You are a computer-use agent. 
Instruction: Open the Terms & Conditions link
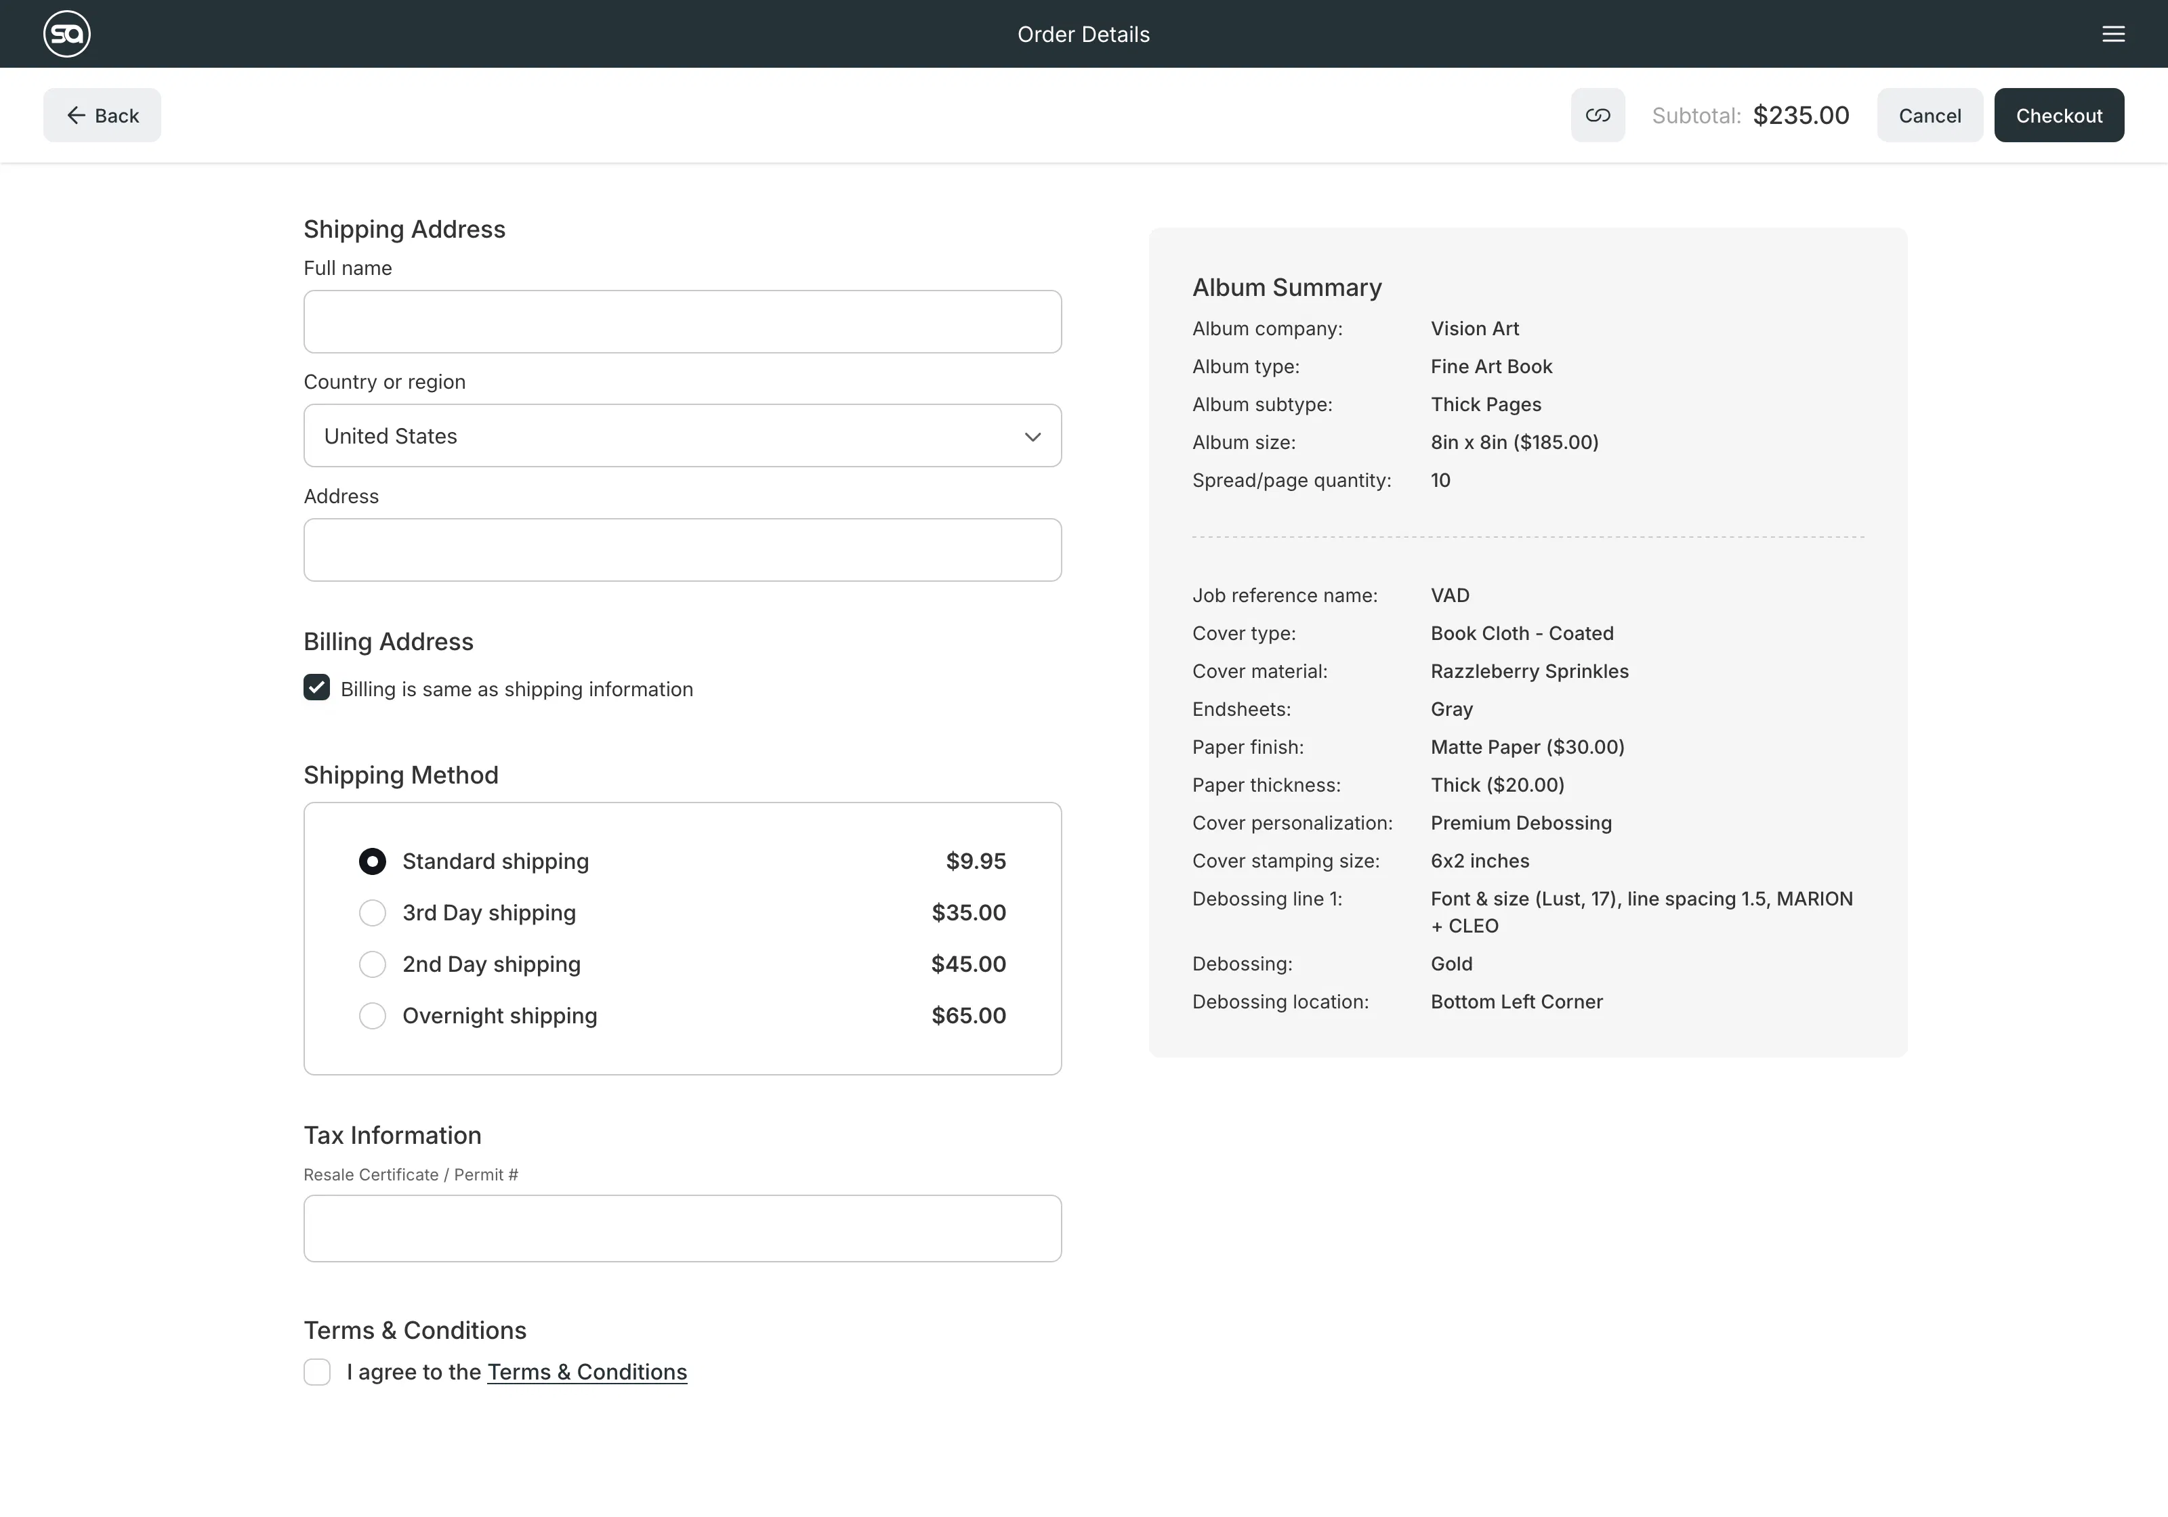(587, 1371)
